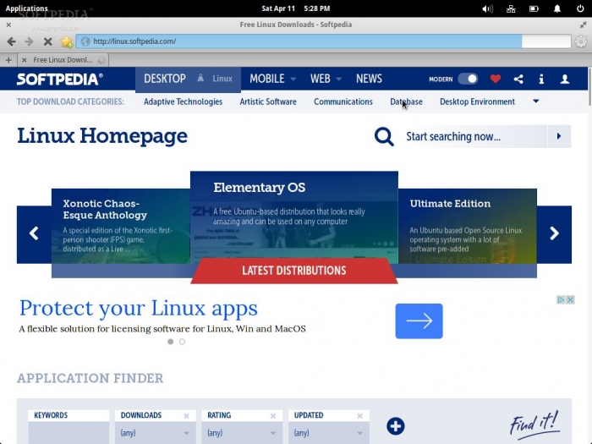Open the share icon in Softpedia header
This screenshot has height=444, width=592.
point(518,79)
